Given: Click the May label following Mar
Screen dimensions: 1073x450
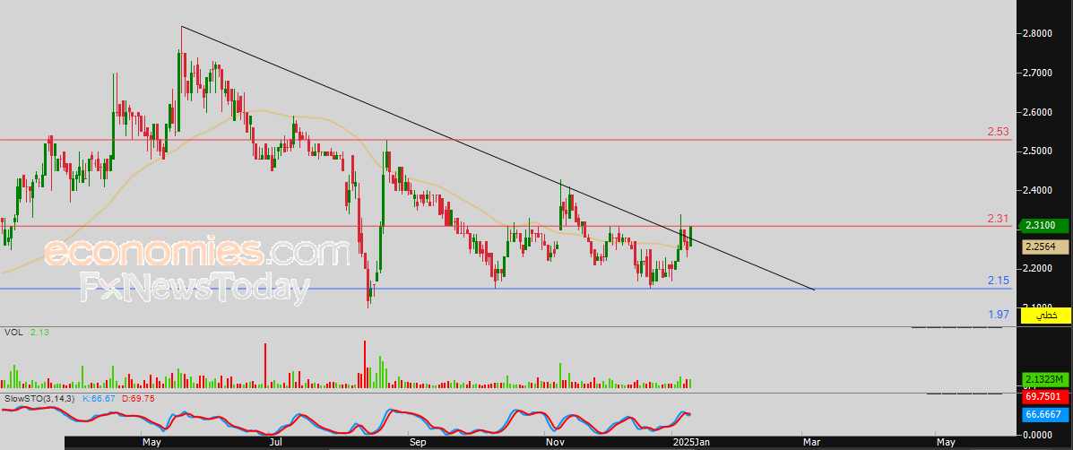Looking at the screenshot, I should click(946, 443).
